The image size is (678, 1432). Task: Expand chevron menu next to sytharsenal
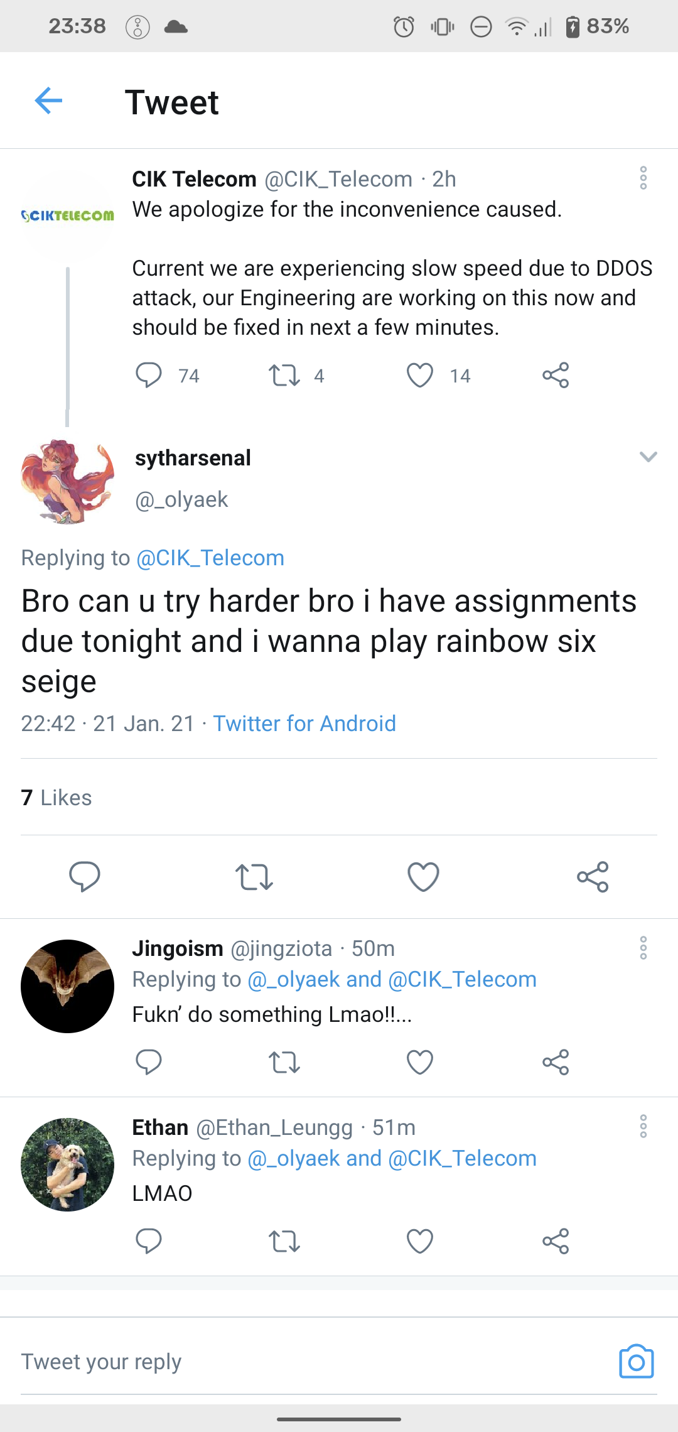(648, 457)
